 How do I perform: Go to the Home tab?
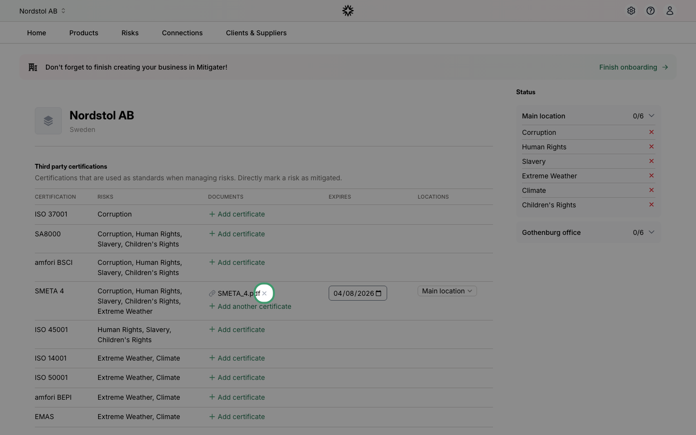pos(37,33)
